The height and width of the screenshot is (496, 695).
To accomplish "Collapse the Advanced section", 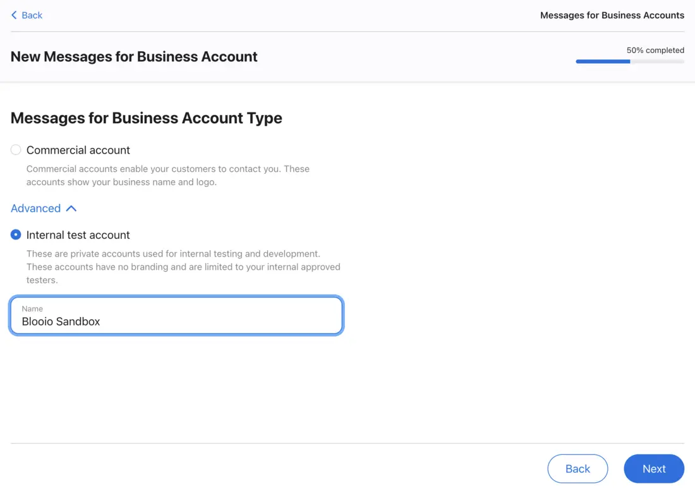I will [x=44, y=209].
